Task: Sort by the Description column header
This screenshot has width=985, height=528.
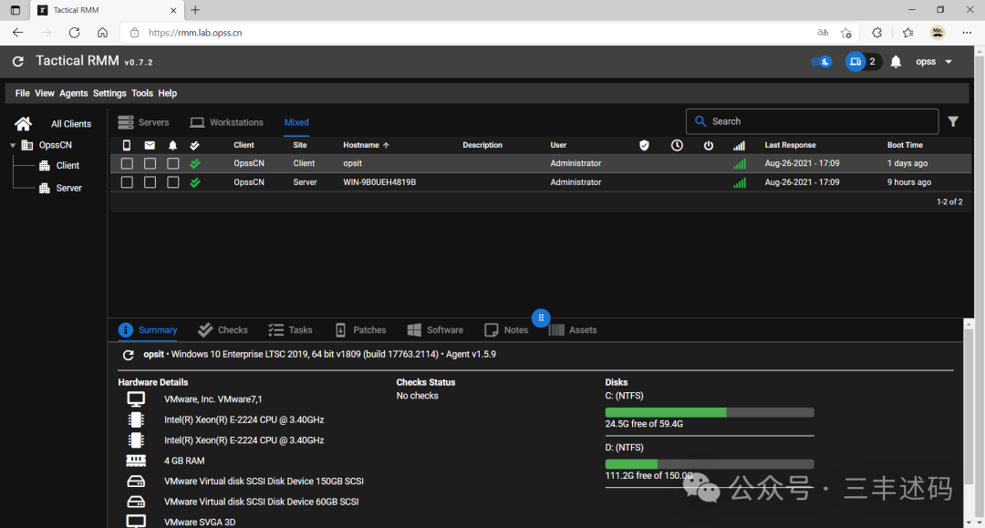Action: (482, 145)
